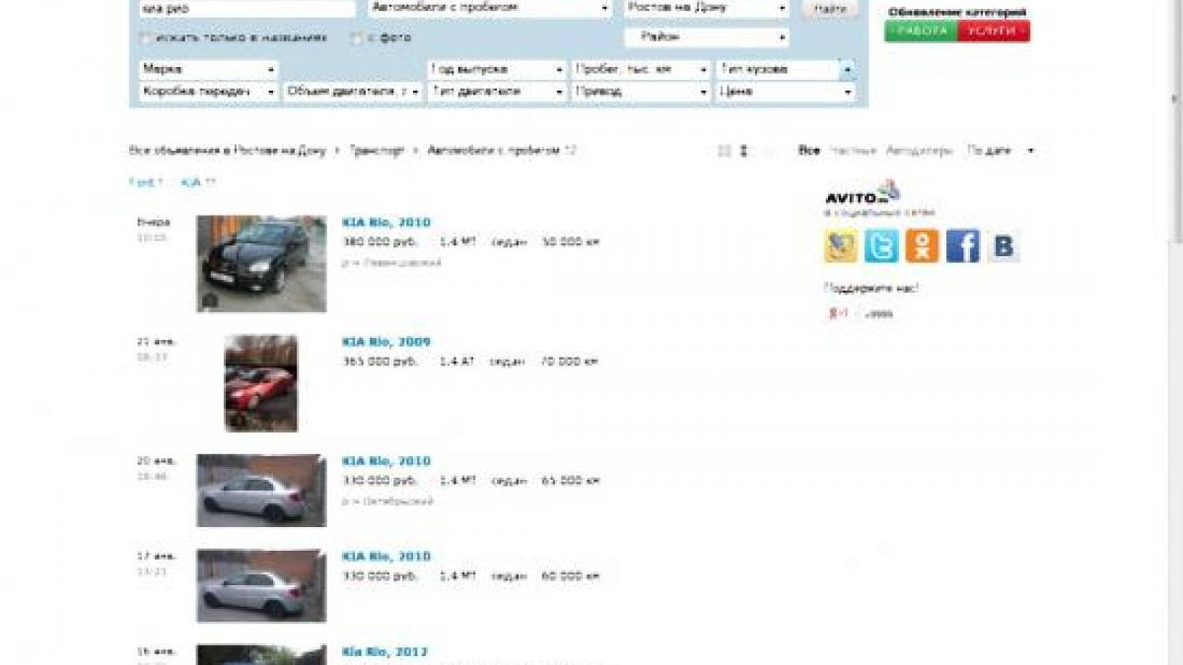Screen dimensions: 1183x665
Task: Click the red 'УСЛУГИ' button
Action: click(x=994, y=31)
